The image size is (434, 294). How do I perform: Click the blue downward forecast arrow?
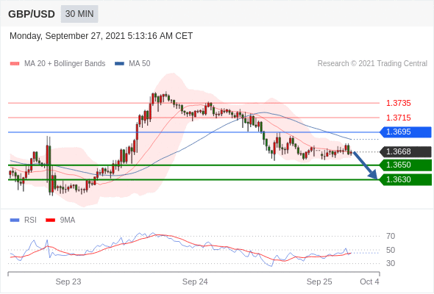click(x=366, y=165)
